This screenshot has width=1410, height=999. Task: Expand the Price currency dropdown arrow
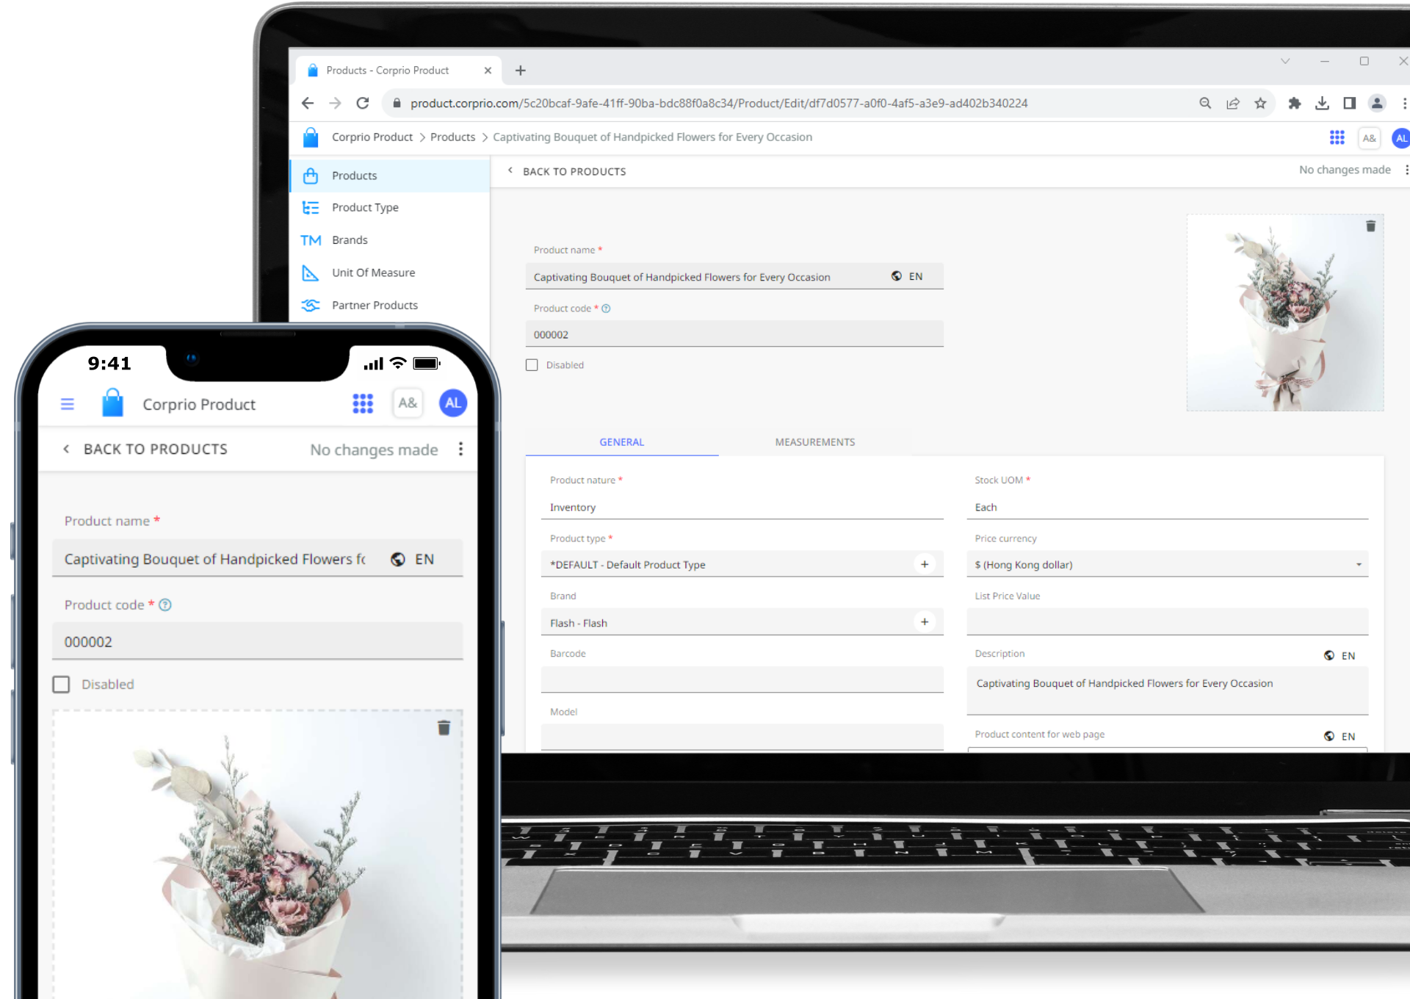tap(1359, 565)
